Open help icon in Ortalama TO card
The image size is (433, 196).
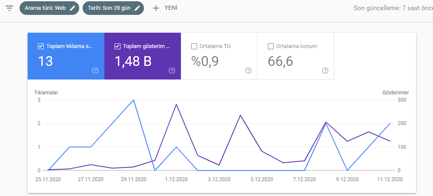click(248, 71)
